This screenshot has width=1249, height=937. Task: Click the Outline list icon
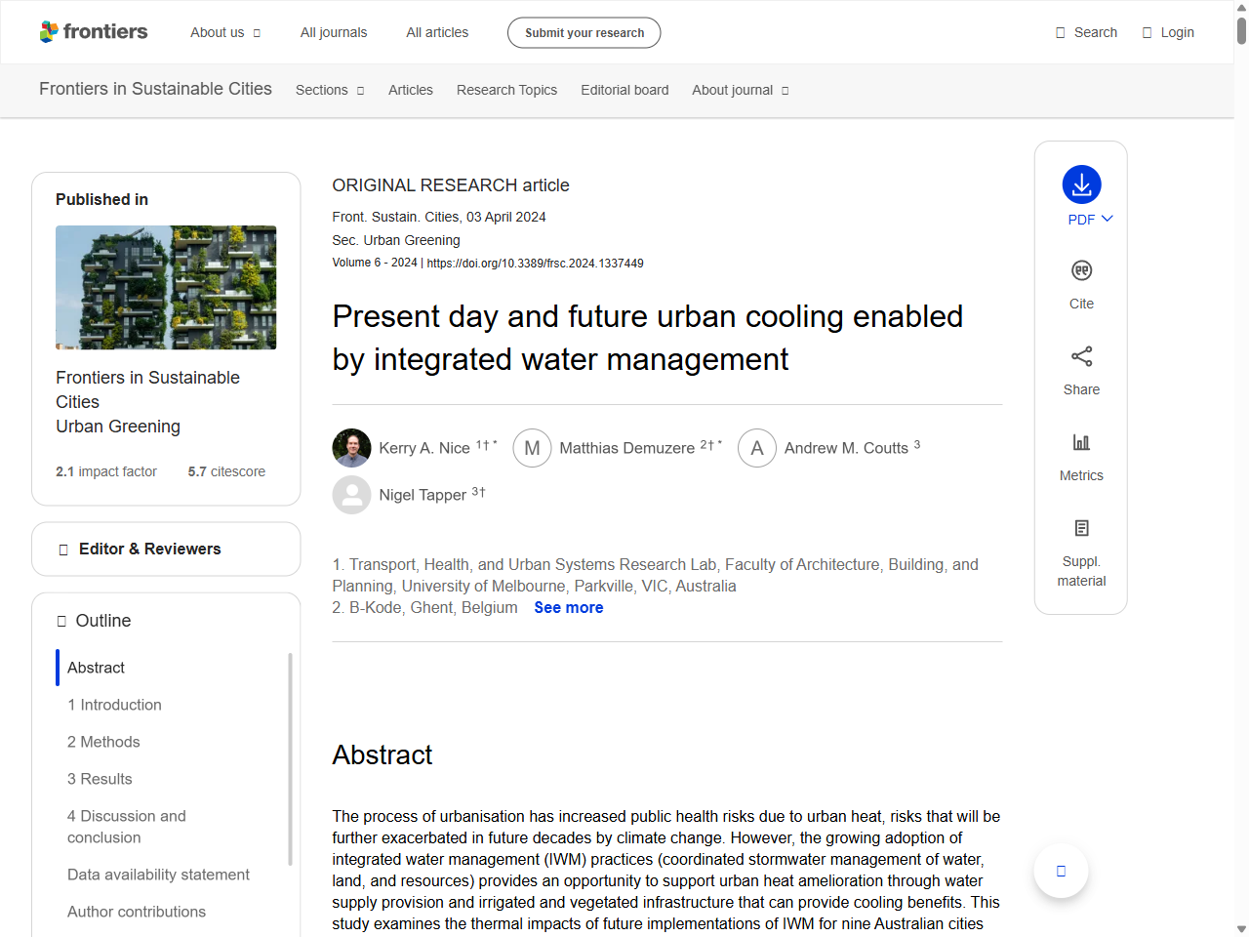[60, 620]
